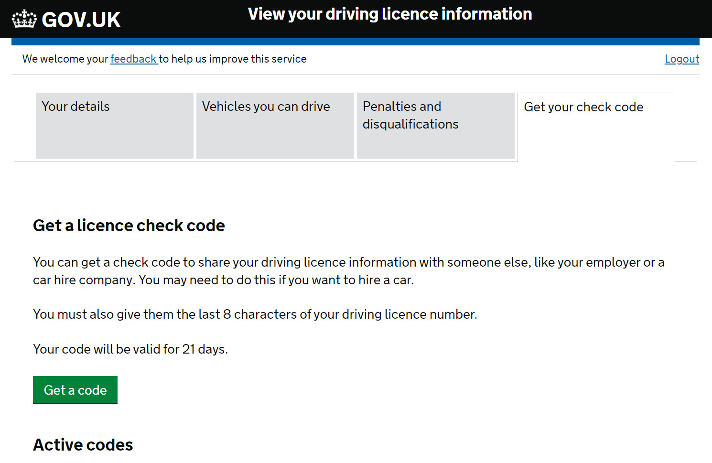Open the feedback link

point(133,59)
